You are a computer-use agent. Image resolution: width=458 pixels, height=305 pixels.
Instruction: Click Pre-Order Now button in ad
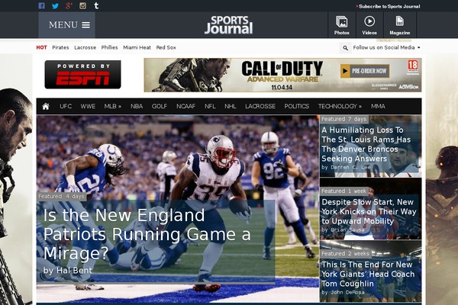point(365,71)
